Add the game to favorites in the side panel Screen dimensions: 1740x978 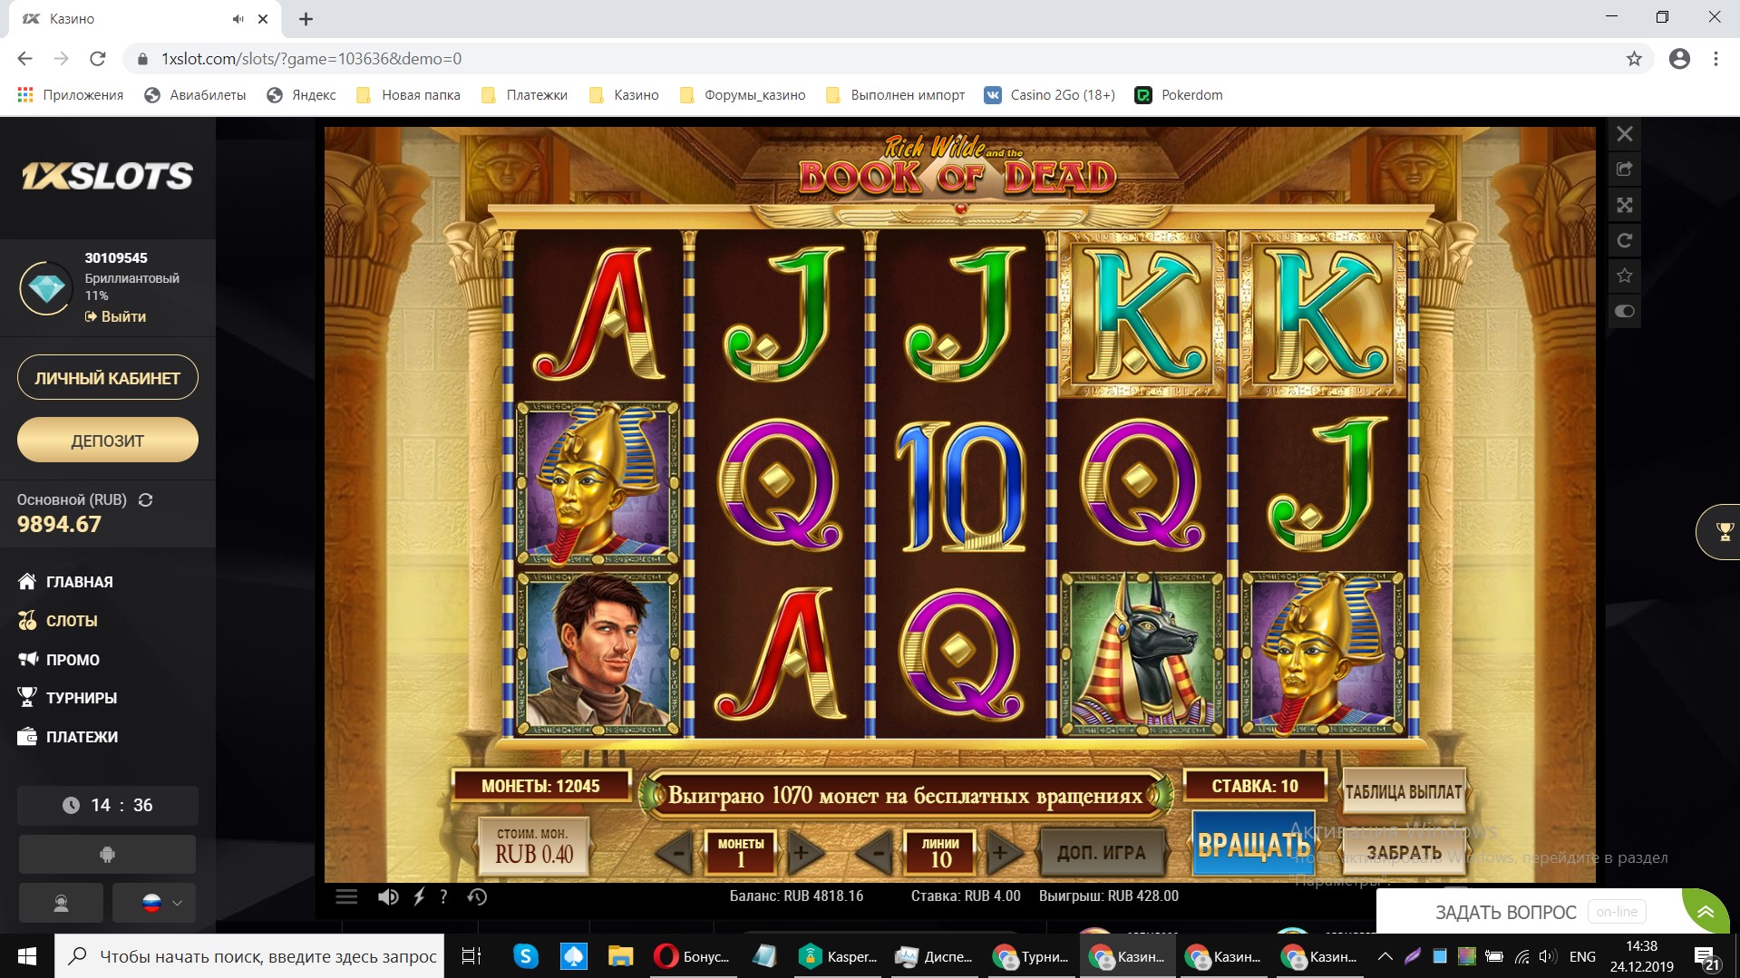point(1624,276)
